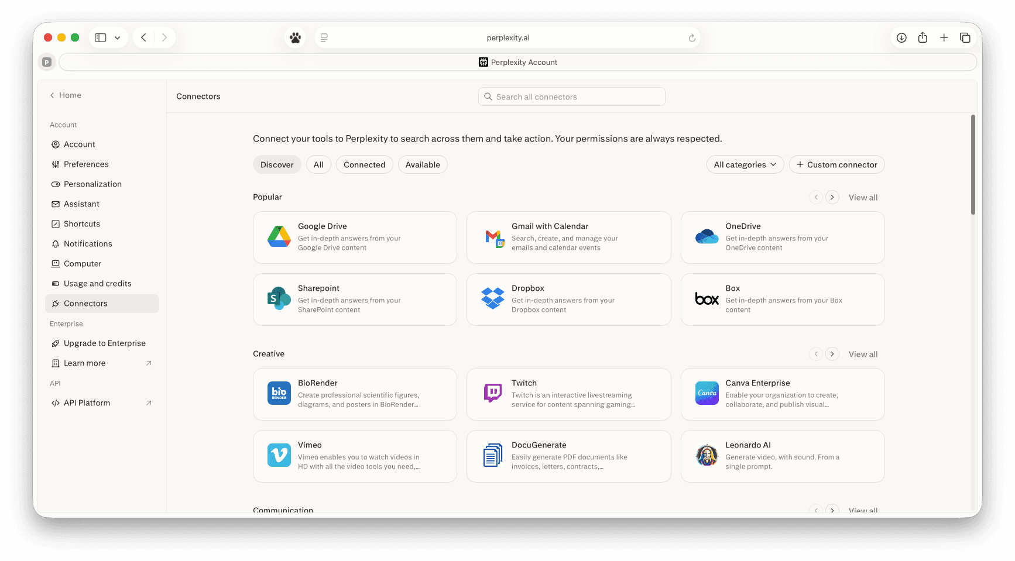This screenshot has width=1015, height=561.
Task: Click View all for Popular connectors
Action: coord(863,198)
